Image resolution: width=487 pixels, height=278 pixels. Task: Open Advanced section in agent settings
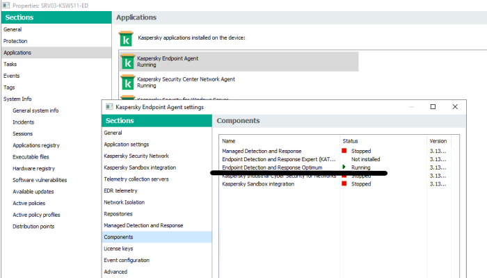157,272
